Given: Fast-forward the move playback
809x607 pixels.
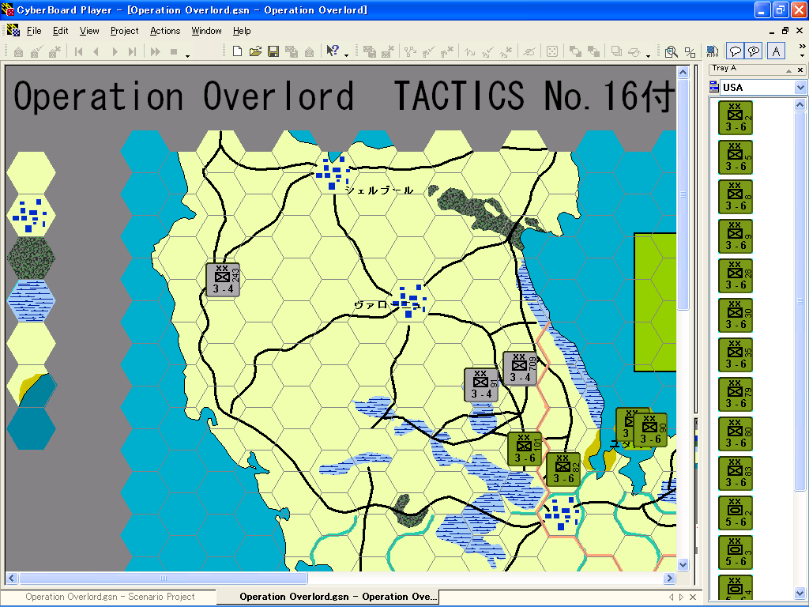Looking at the screenshot, I should tap(156, 51).
